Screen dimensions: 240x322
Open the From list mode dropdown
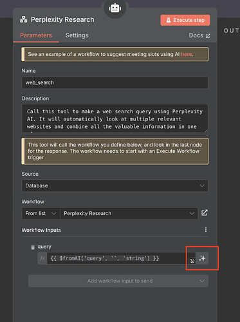click(x=41, y=213)
